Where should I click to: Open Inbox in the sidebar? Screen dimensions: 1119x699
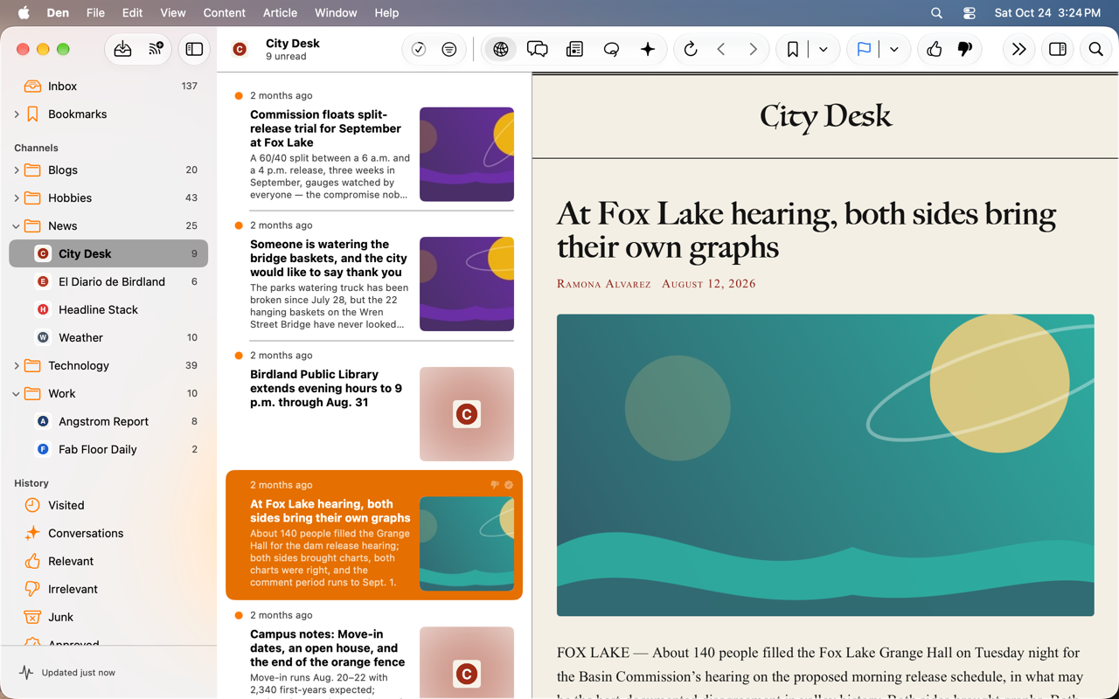point(108,86)
